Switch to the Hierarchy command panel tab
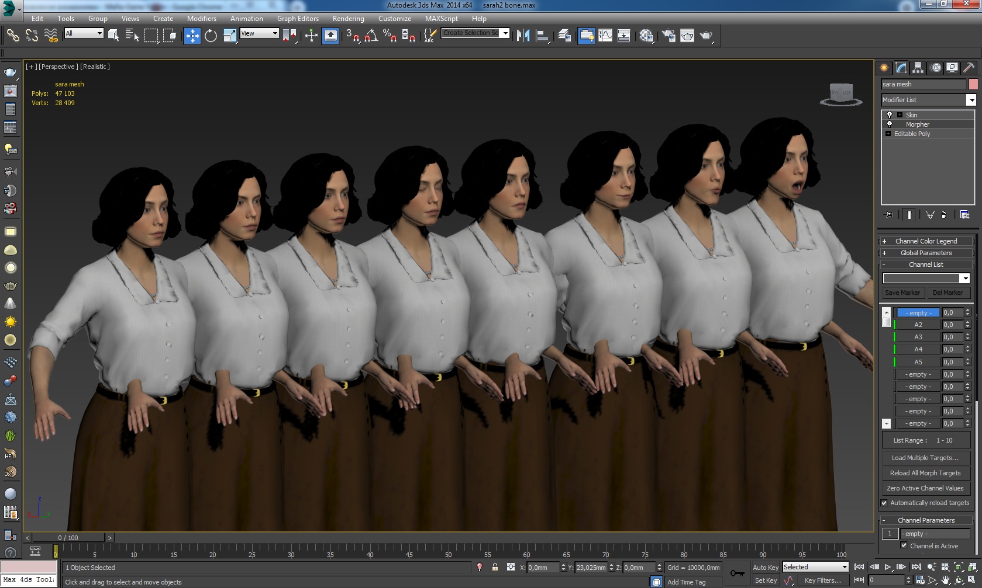Viewport: 982px width, 588px height. point(918,68)
